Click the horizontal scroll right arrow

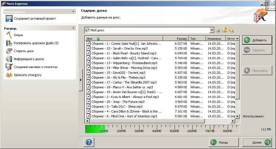[x=233, y=121]
